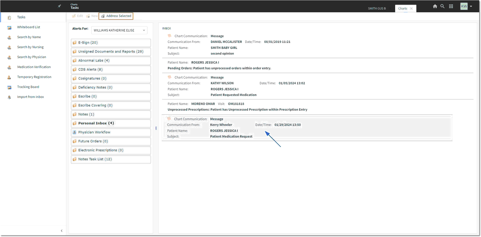Click message icon of KATHY WILSON message
The image size is (481, 237).
(x=170, y=77)
